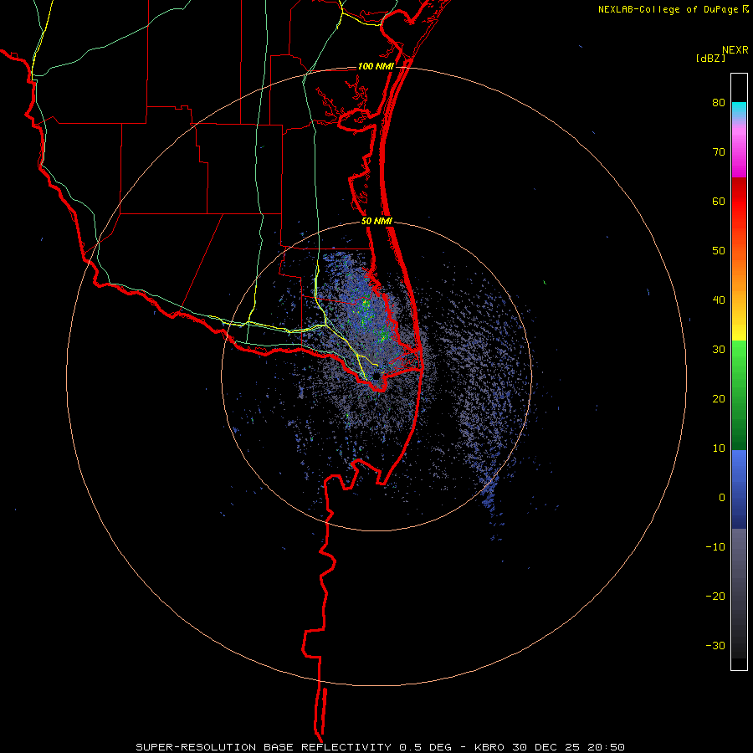Click the -30 dBZ scale value
The image size is (753, 753).
coord(715,645)
